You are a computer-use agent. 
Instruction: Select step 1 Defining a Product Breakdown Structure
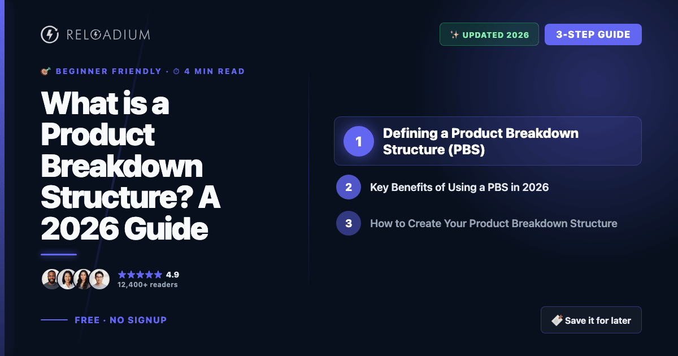(488, 141)
